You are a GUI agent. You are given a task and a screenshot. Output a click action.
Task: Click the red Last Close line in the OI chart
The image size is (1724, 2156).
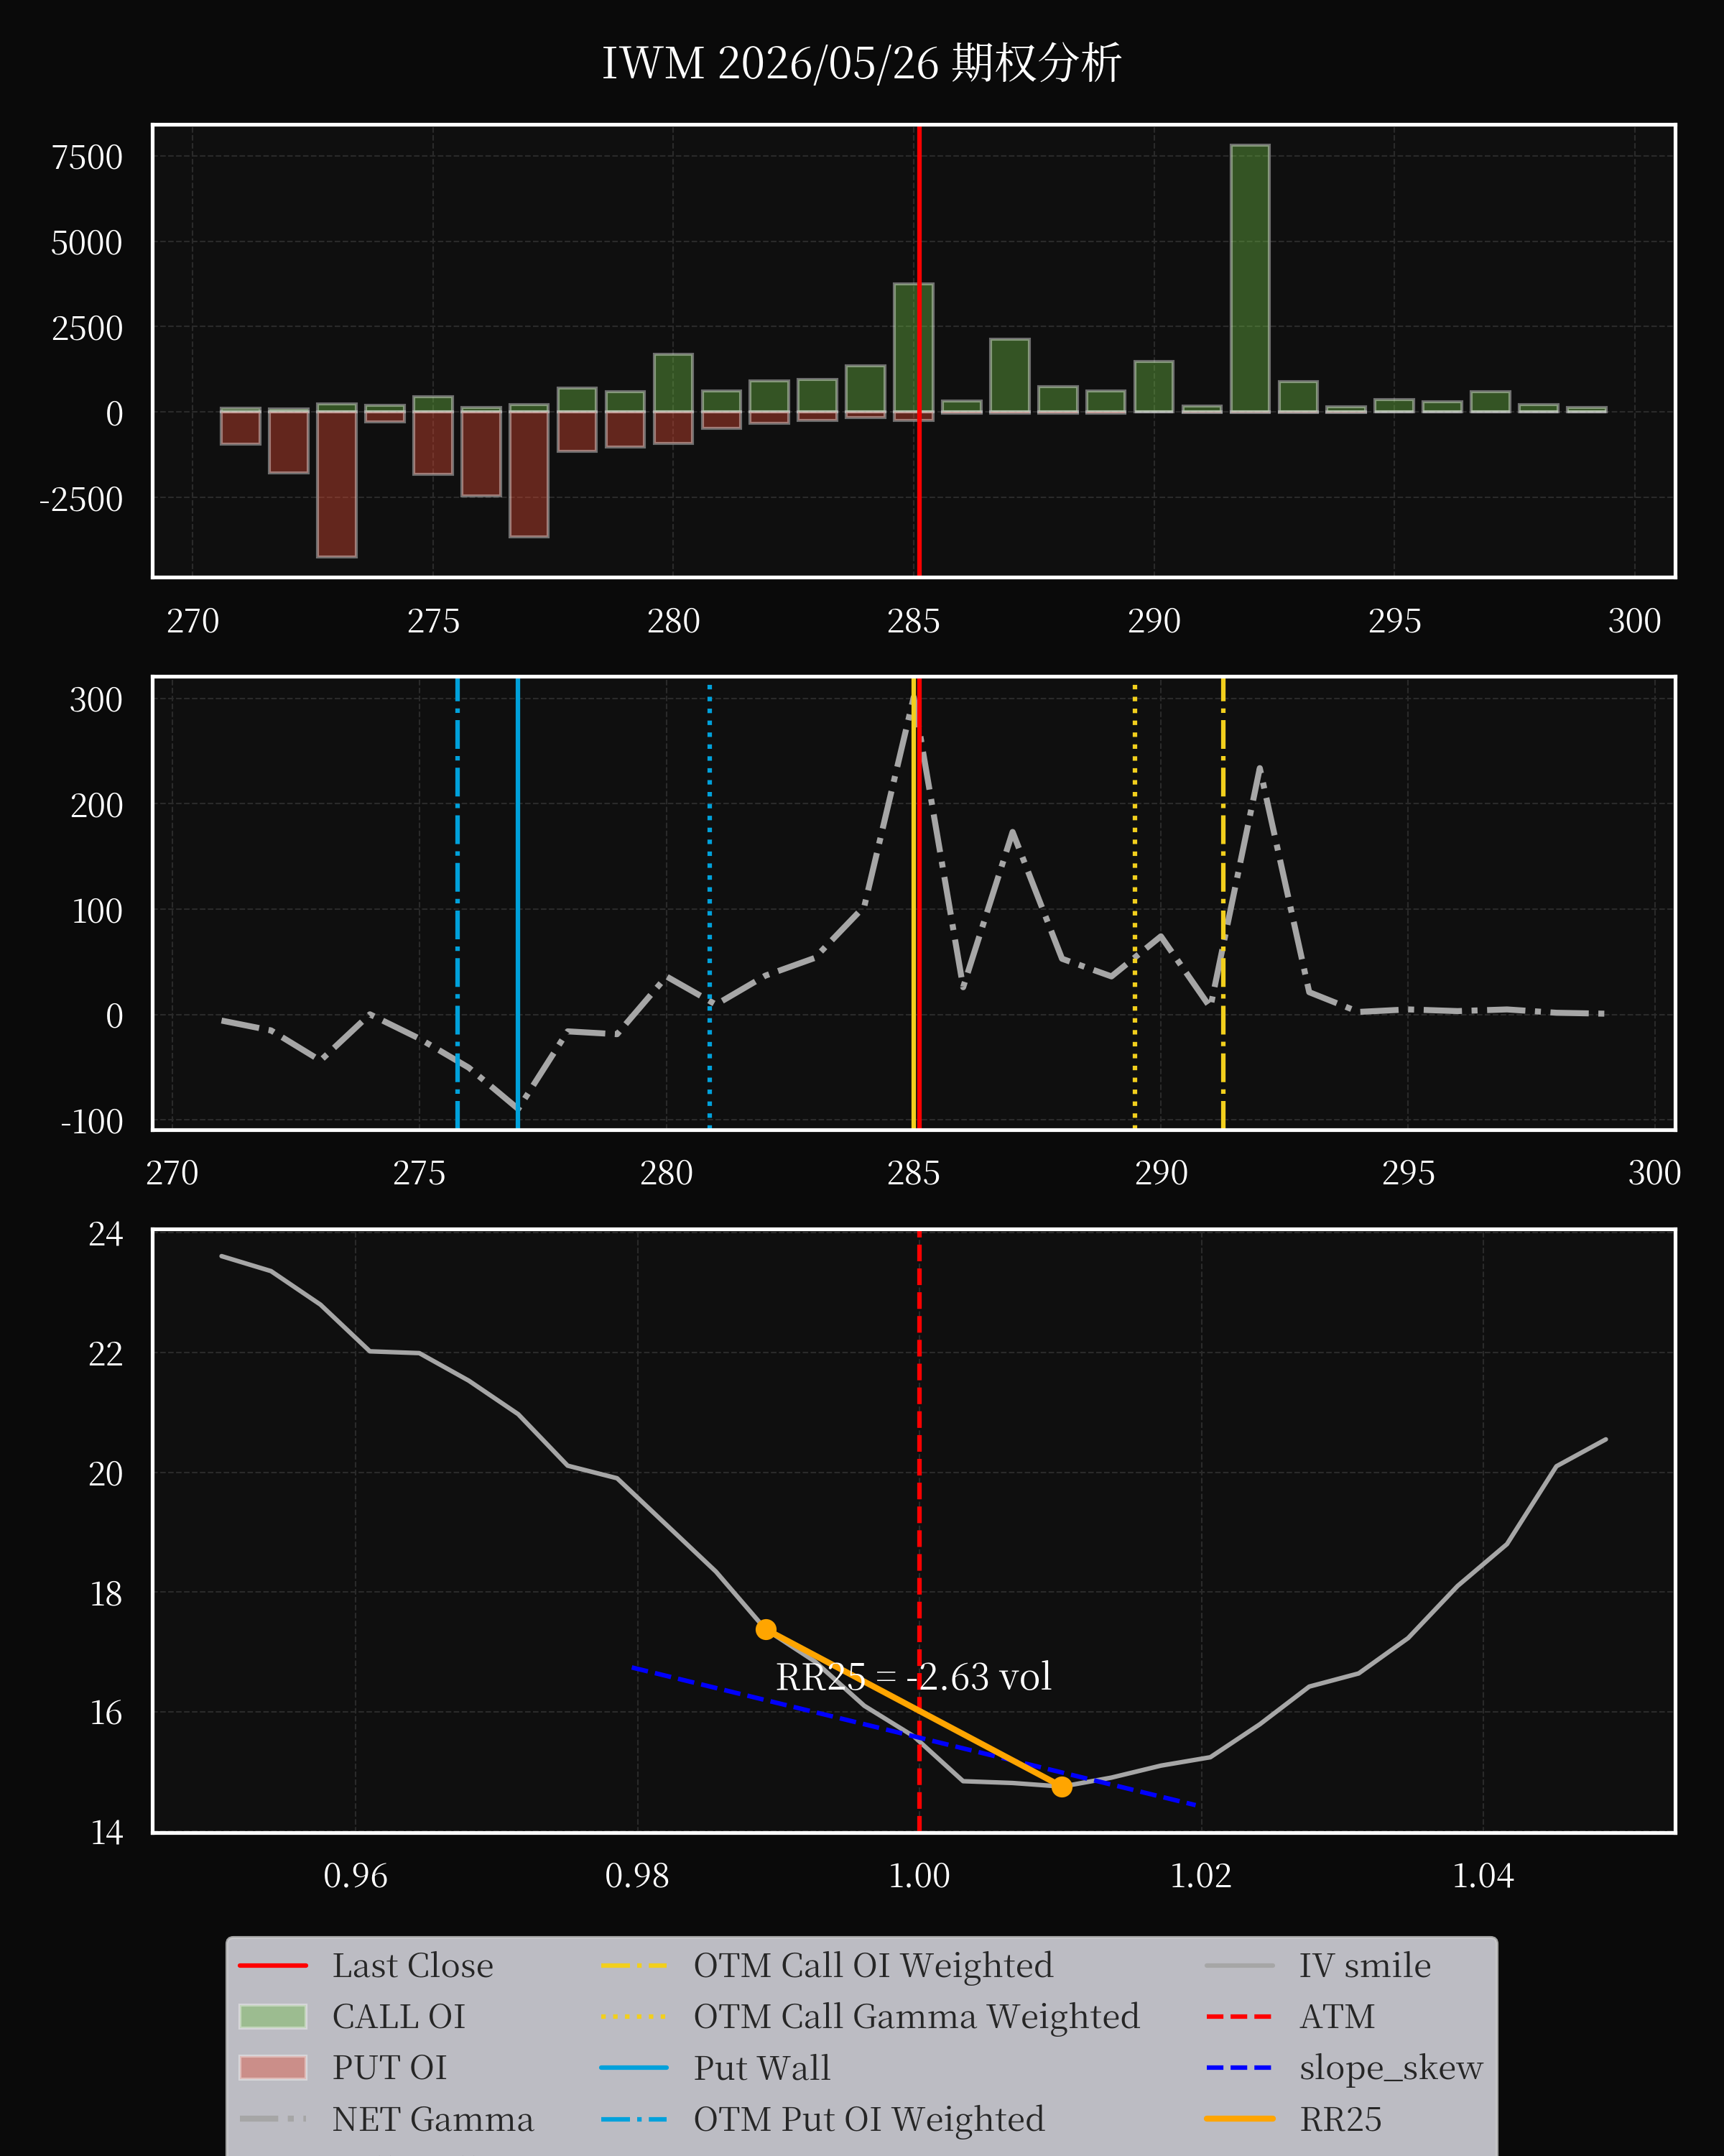point(919,350)
